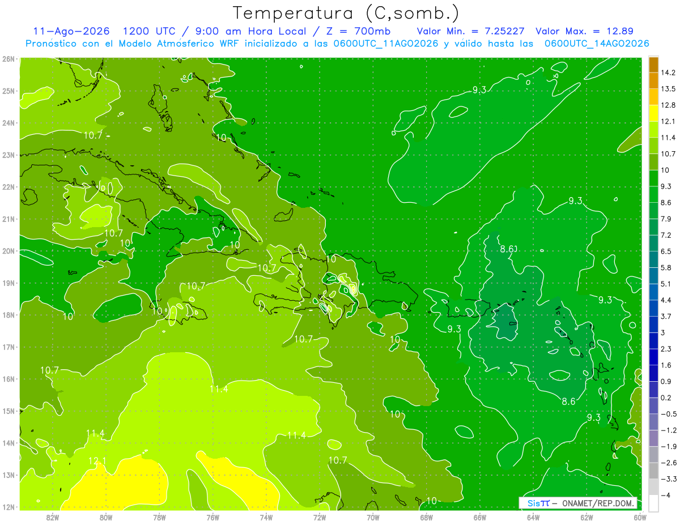Pick the dark blue swatch between 1.6 and 2.3
680x525 pixels.
coord(653,357)
